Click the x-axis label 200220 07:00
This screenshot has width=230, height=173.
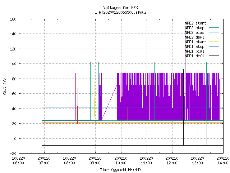(x=44, y=161)
